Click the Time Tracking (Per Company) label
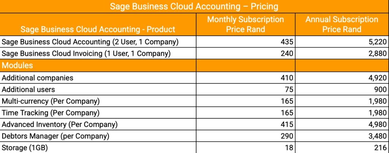This screenshot has height=153, width=389. pos(51,113)
